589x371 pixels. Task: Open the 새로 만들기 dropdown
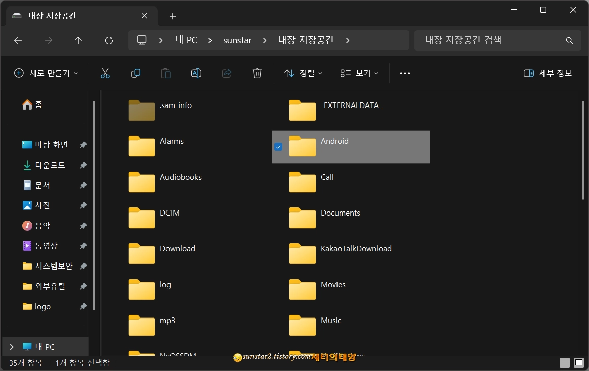(x=46, y=73)
